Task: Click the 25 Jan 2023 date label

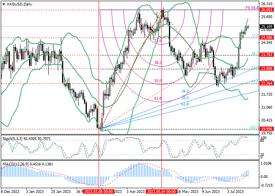Action: 61,191
